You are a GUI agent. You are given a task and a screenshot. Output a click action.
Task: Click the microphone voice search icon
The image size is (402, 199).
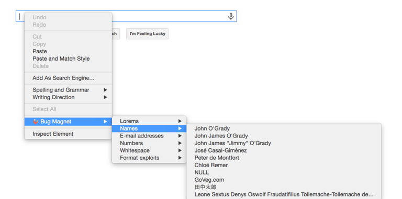[x=231, y=16]
